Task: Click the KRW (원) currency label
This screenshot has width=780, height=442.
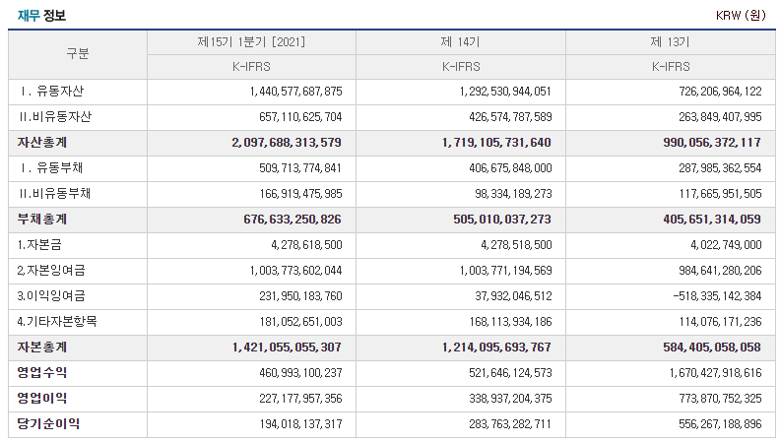Action: (x=741, y=16)
